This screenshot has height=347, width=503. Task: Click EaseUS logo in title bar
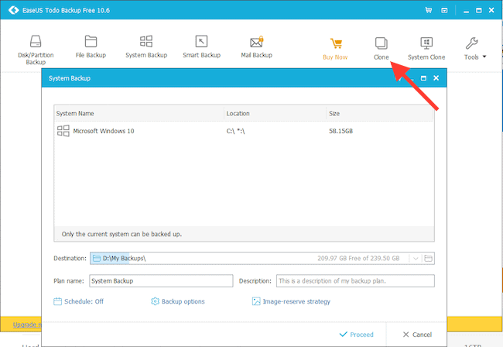(x=13, y=10)
